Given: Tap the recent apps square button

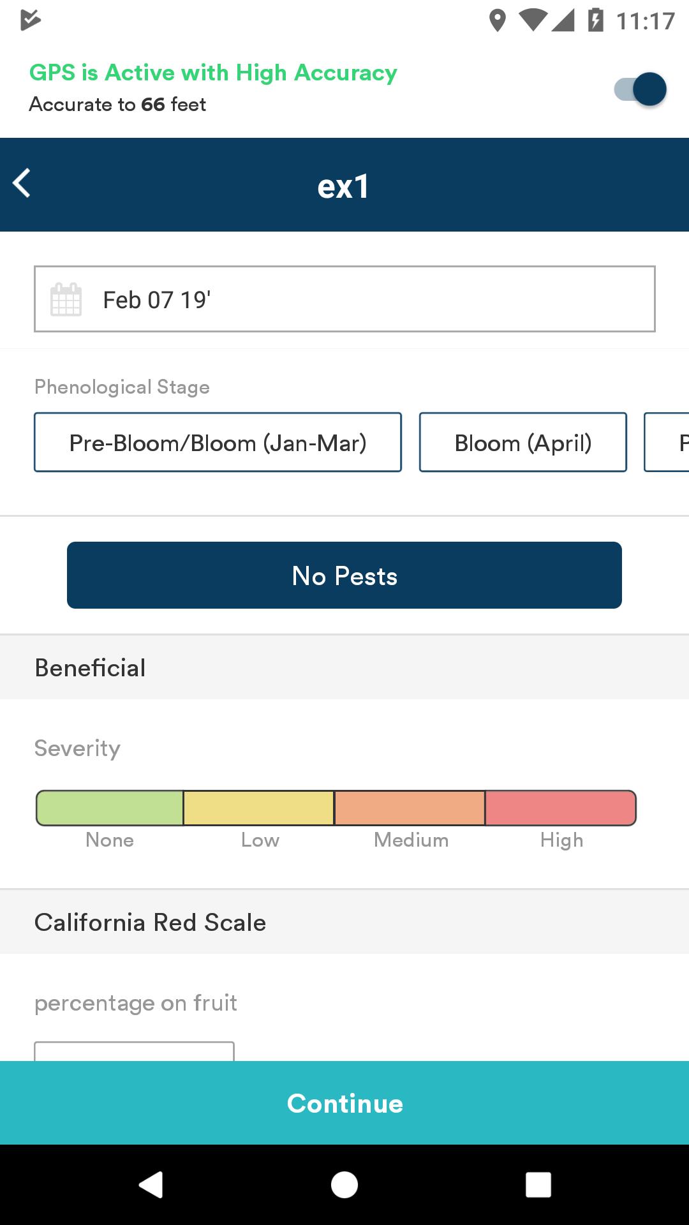Looking at the screenshot, I should tap(538, 1185).
